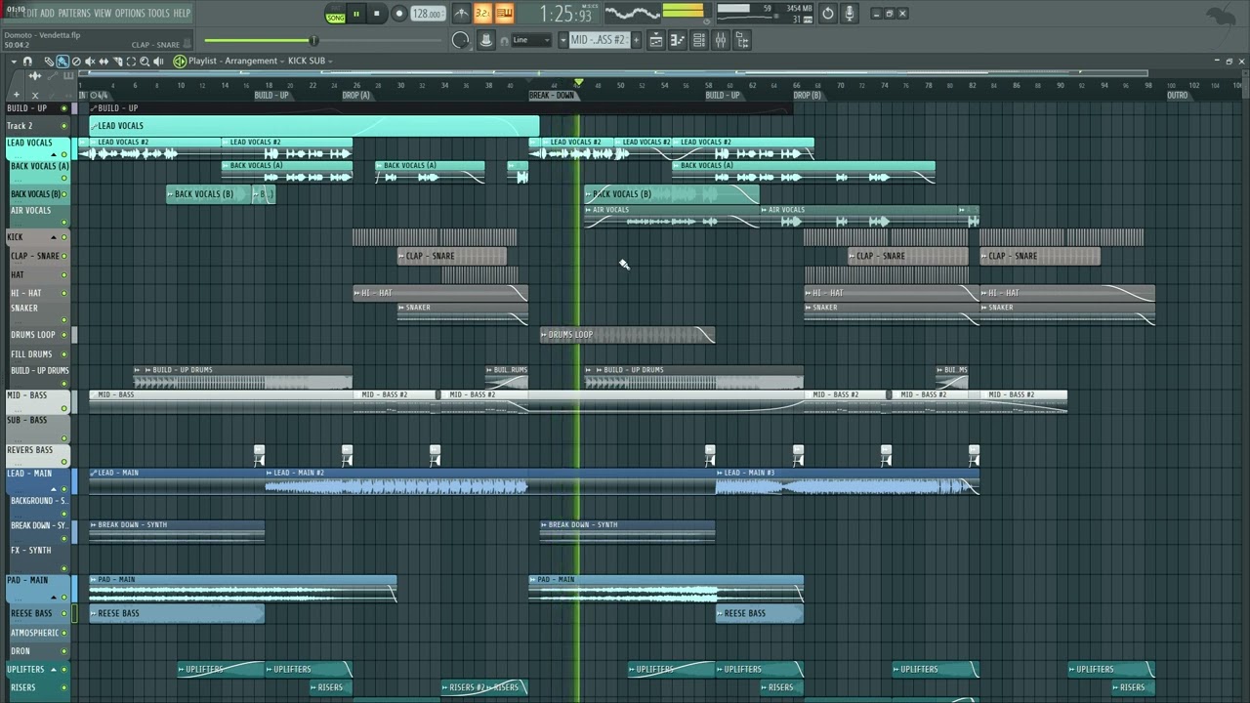Mute the BUILD - UP track
The width and height of the screenshot is (1250, 703).
pyautogui.click(x=64, y=108)
